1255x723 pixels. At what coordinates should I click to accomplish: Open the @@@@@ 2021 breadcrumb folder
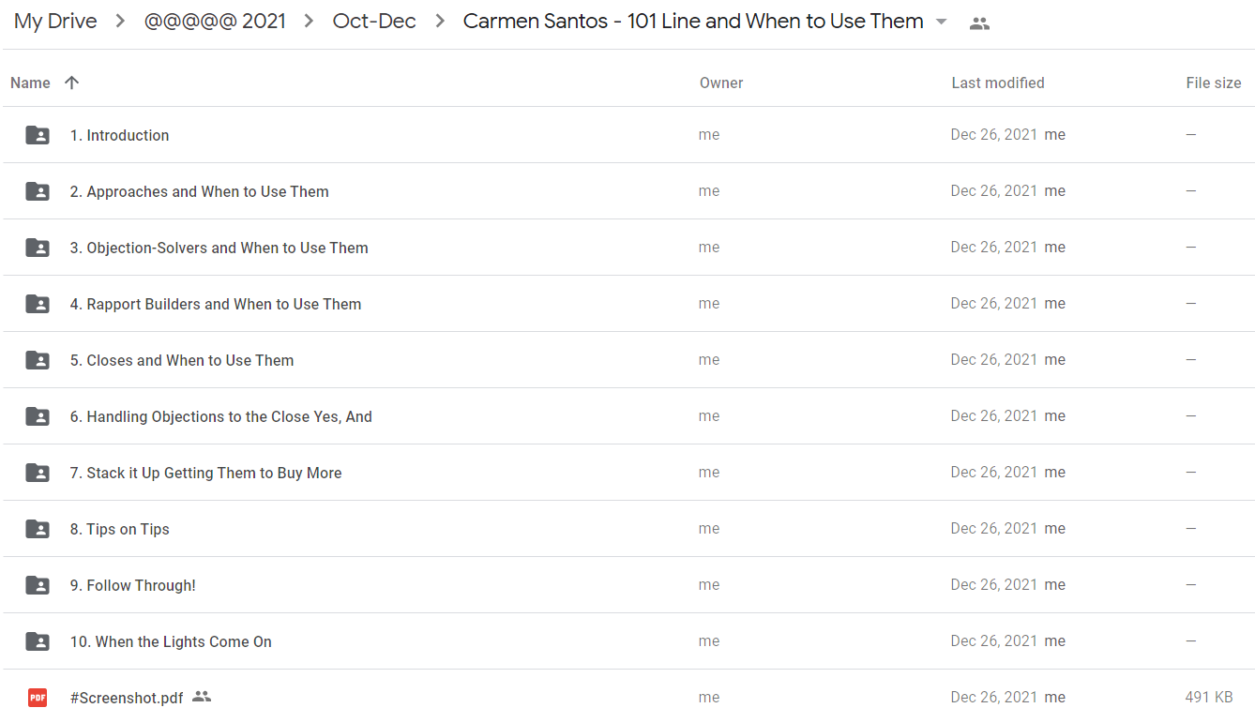coord(215,22)
